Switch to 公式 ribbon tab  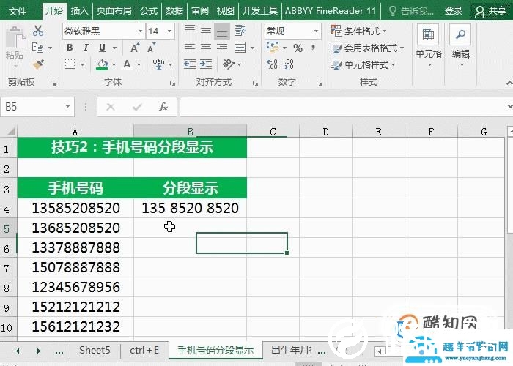tap(149, 11)
